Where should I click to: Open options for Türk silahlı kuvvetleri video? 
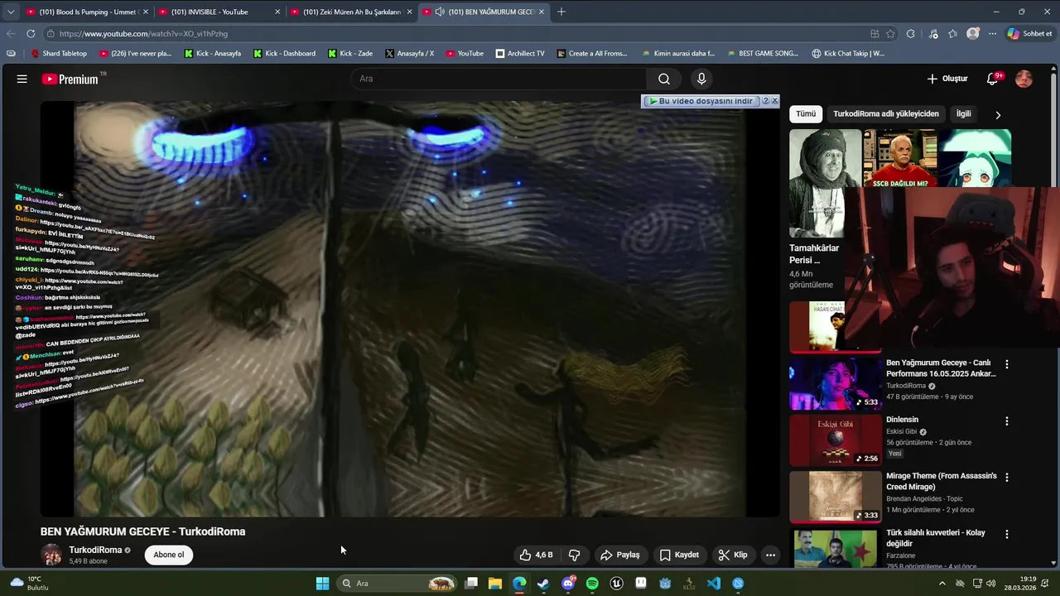1007,535
